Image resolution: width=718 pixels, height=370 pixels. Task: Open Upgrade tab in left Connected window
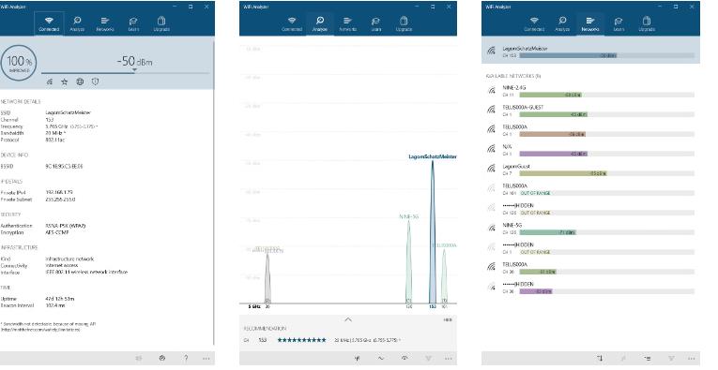[x=161, y=23]
